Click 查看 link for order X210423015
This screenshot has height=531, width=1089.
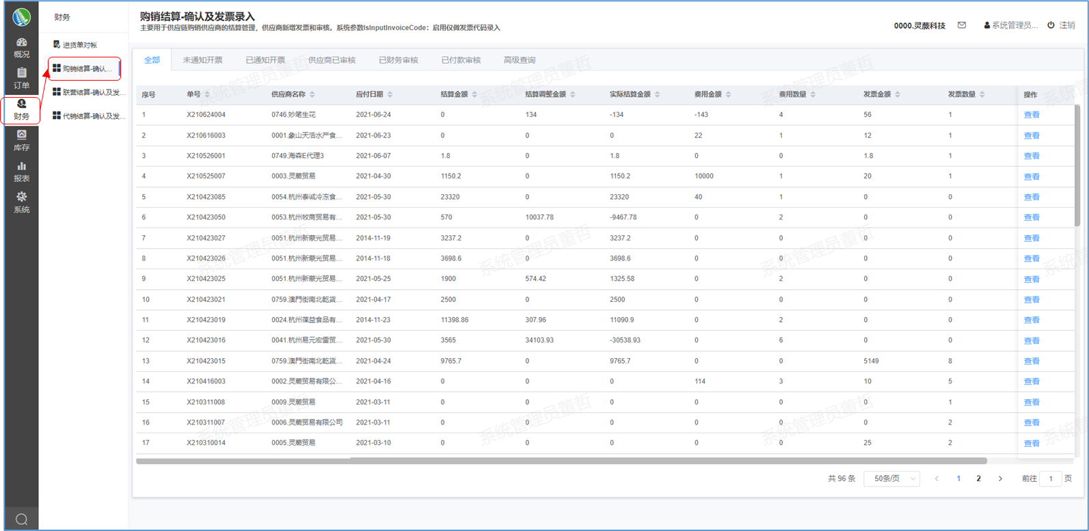[1031, 361]
